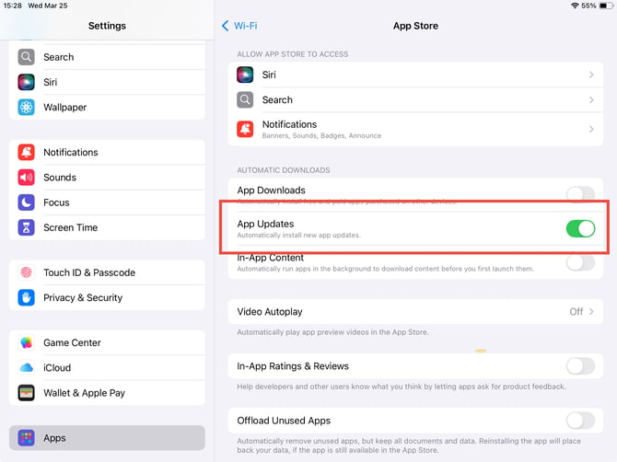The height and width of the screenshot is (462, 617).
Task: Open Wallet & Apple Pay settings
Action: pos(107,393)
